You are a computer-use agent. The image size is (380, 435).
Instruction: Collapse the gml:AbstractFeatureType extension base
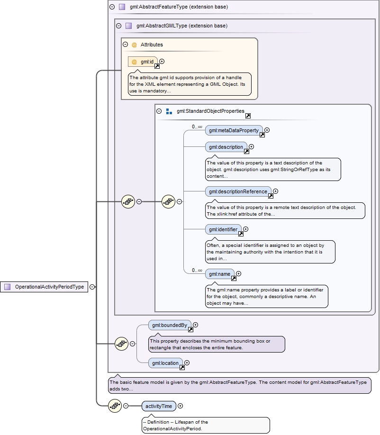click(x=112, y=7)
